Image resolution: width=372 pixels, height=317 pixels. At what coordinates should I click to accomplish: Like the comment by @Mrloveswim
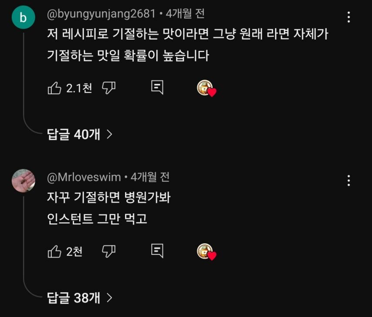coord(54,251)
